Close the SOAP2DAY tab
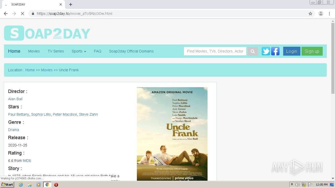The width and height of the screenshot is (335, 188). point(61,4)
